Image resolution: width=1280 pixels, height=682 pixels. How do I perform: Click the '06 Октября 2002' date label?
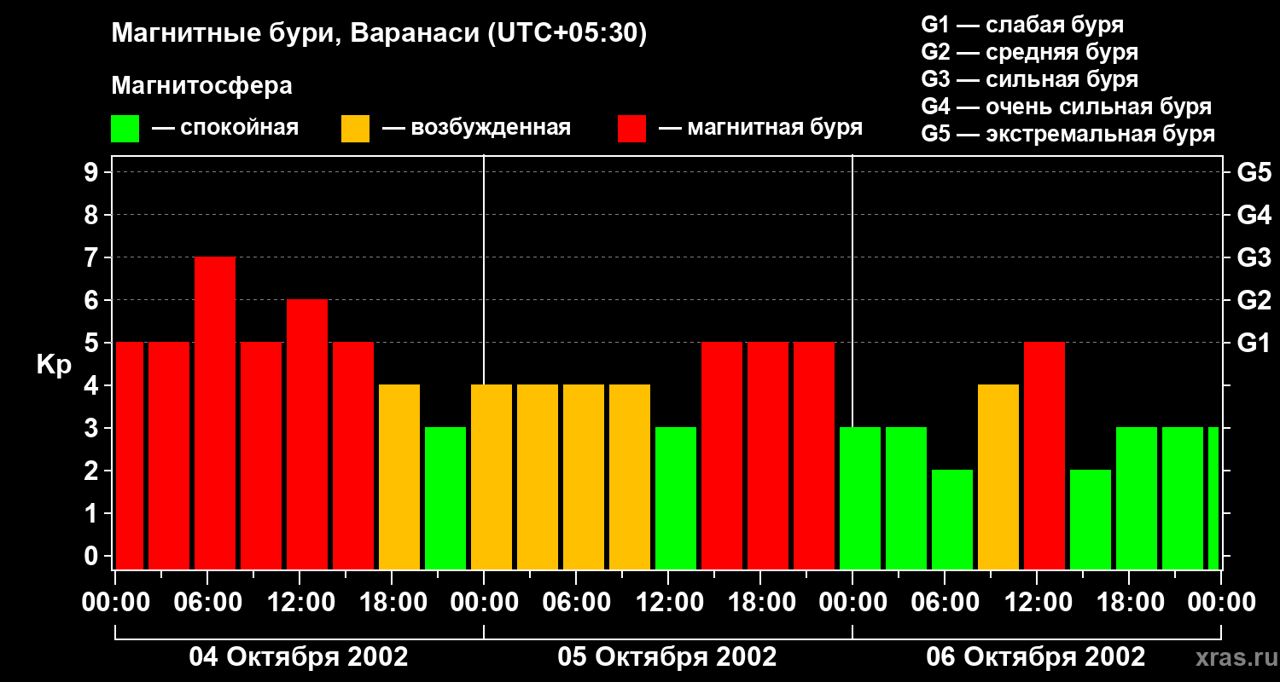1036,657
